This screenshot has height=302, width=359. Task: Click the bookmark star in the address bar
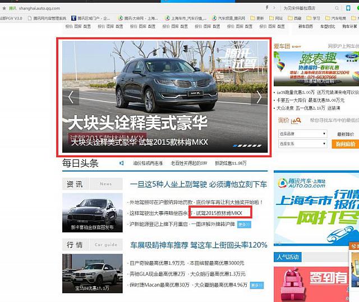click(4, 8)
